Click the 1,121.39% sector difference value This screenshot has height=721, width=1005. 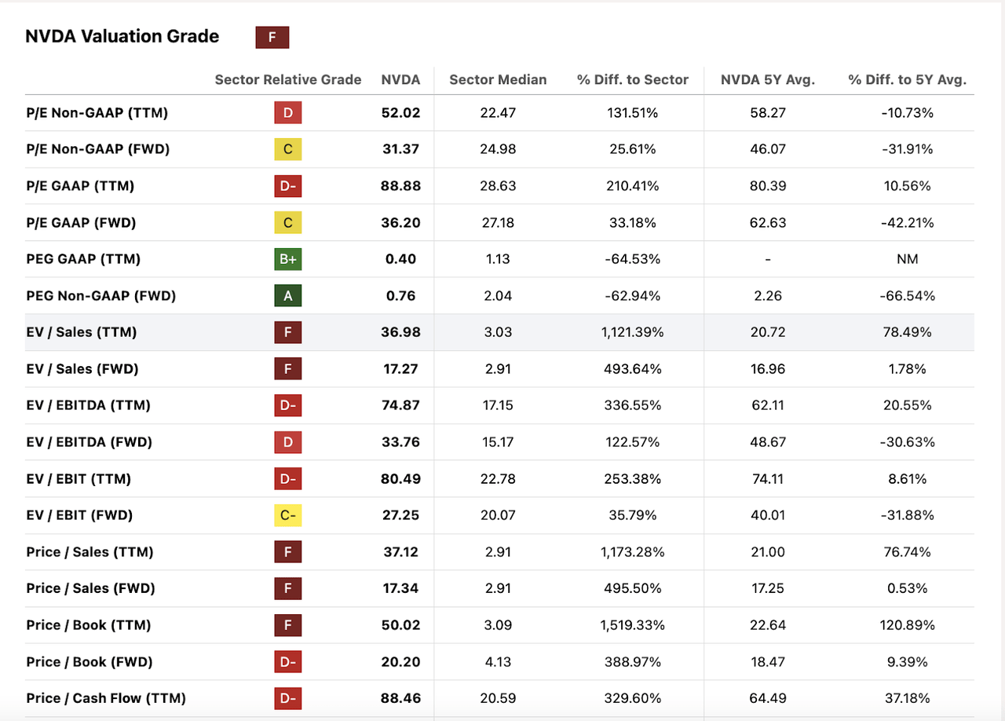[633, 332]
